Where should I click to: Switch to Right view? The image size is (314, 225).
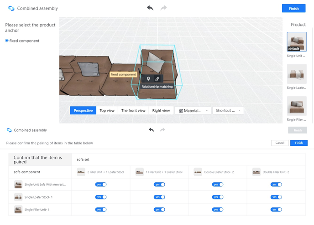[x=161, y=111]
